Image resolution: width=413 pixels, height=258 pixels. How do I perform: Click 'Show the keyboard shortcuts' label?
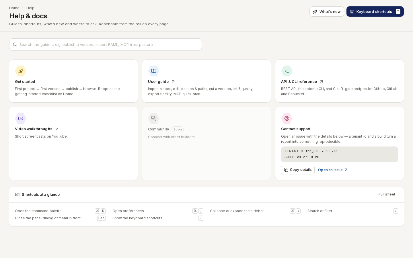click(137, 218)
